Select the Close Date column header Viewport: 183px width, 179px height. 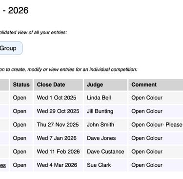coord(58,85)
